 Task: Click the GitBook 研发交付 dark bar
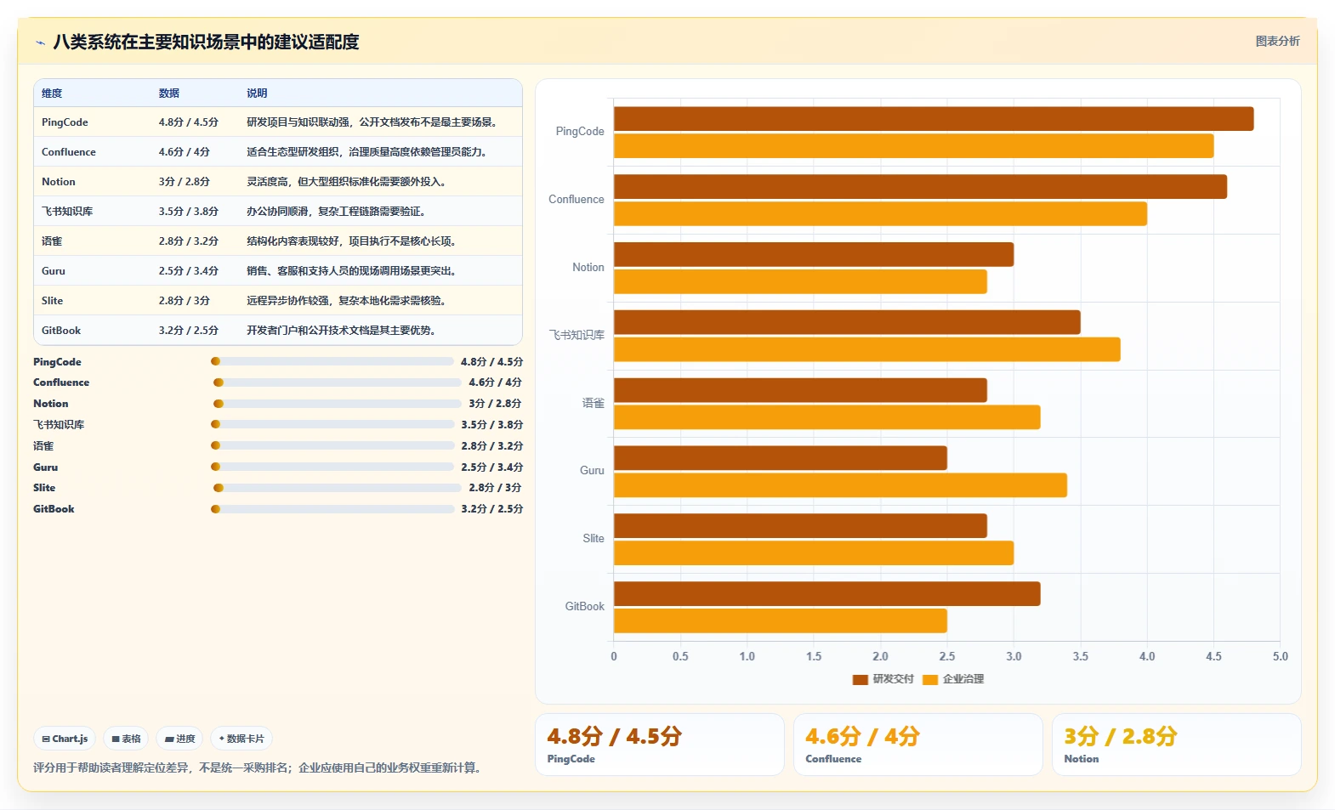tap(827, 594)
